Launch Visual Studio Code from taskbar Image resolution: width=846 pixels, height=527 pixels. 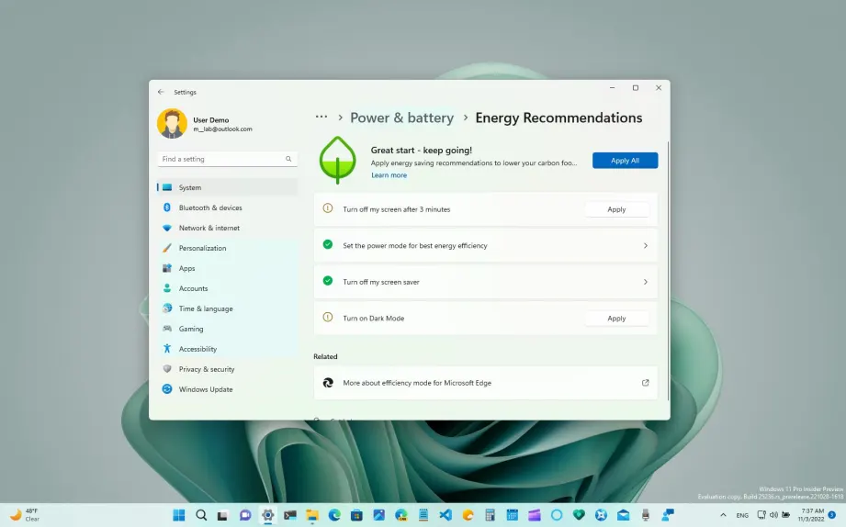[x=446, y=515]
